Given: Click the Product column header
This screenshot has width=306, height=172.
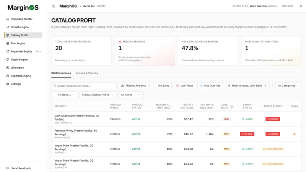Looking at the screenshot, I should 60,106.
